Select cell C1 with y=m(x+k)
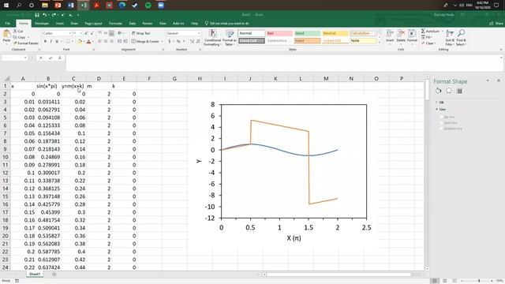505x284 pixels. tap(73, 86)
